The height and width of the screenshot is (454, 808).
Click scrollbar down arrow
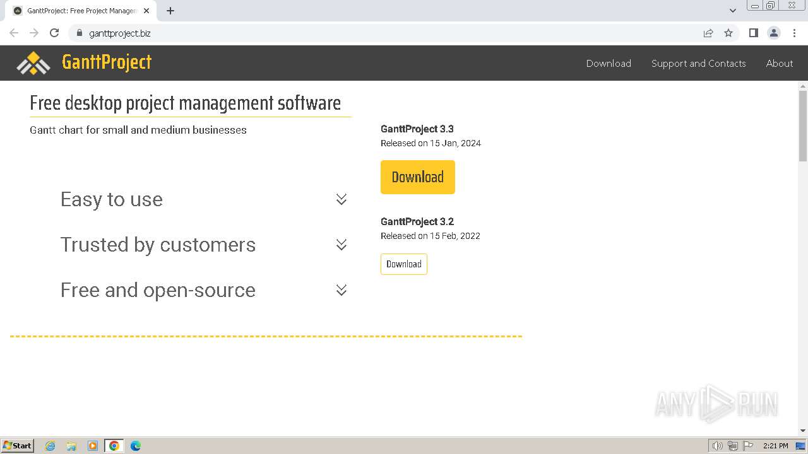pyautogui.click(x=803, y=431)
